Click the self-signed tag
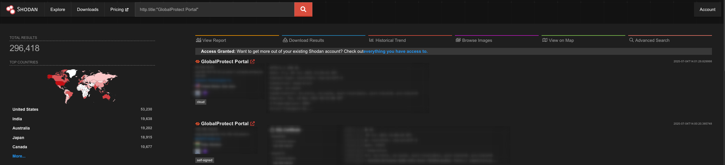725x165 pixels. (205, 160)
